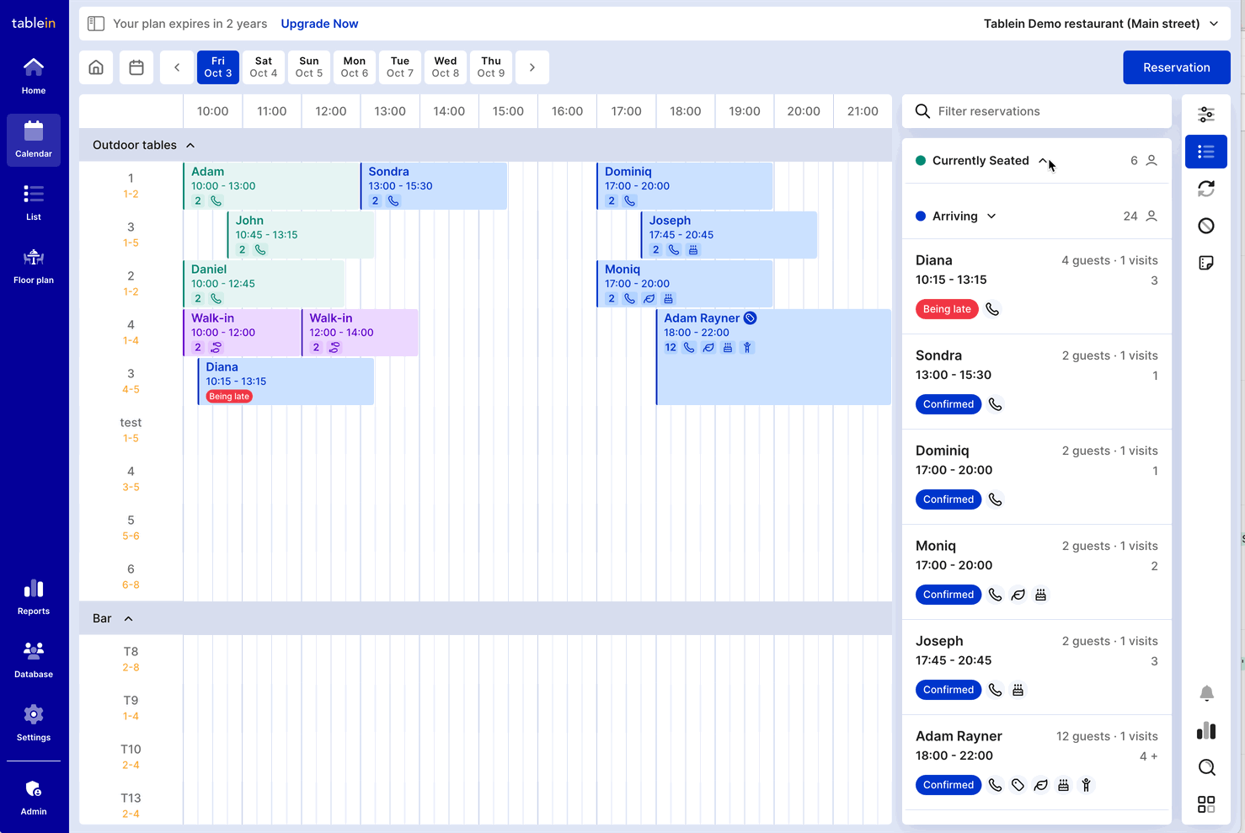Toggle the sidebar panel layout icon

coord(96,24)
